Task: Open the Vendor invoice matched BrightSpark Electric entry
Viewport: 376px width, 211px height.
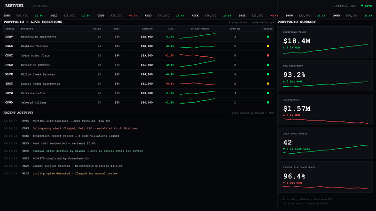Action: (138, 166)
